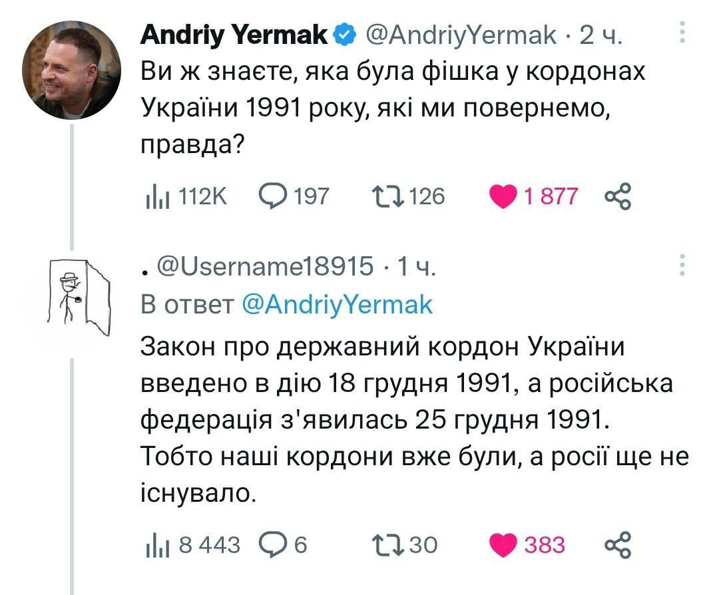Open the tweet via its "2 ч." timestamp
The width and height of the screenshot is (719, 595).
[x=600, y=35]
